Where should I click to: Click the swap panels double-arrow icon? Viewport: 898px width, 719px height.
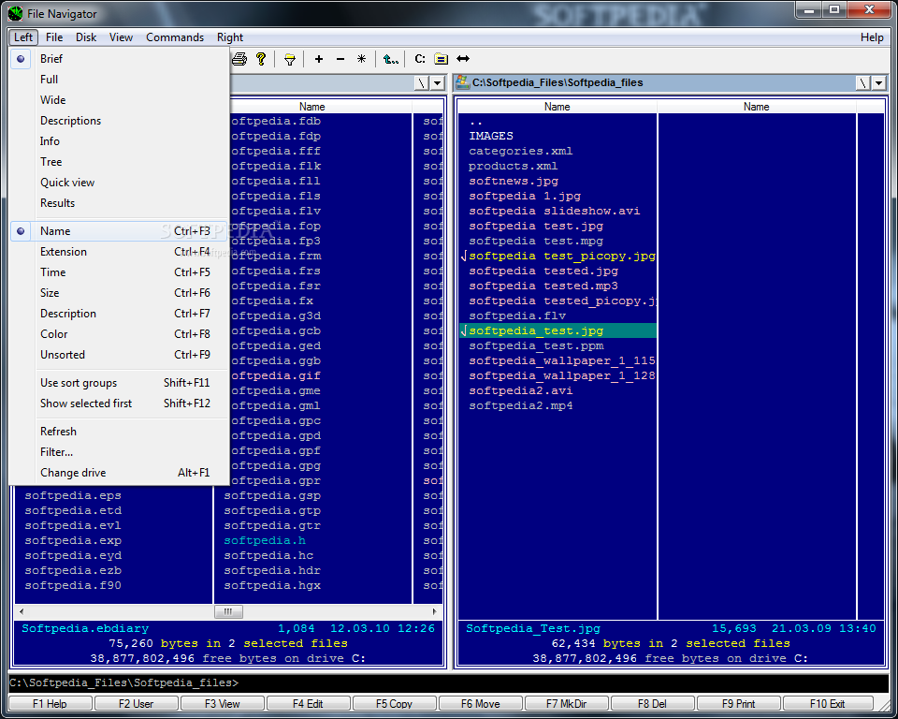[463, 58]
